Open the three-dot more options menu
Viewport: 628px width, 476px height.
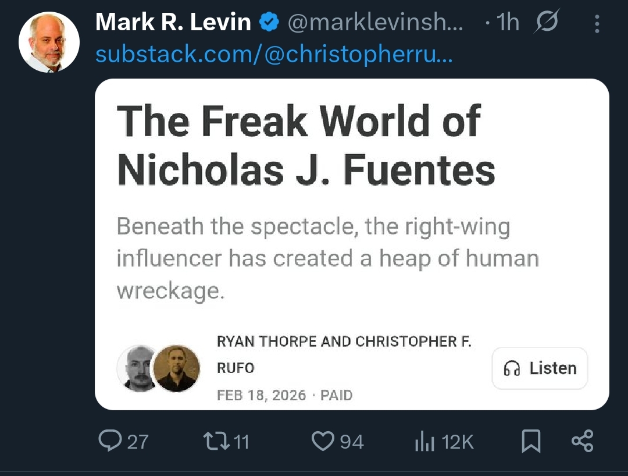[597, 23]
